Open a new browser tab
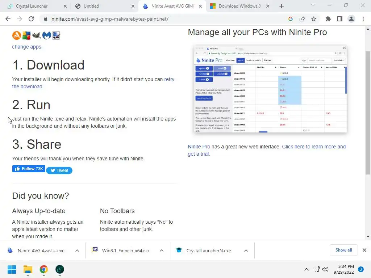 [281, 6]
